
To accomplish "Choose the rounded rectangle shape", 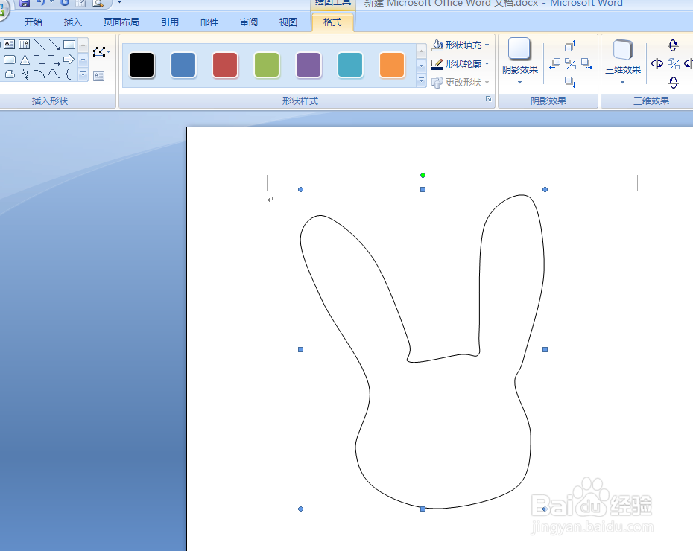I will coord(9,60).
